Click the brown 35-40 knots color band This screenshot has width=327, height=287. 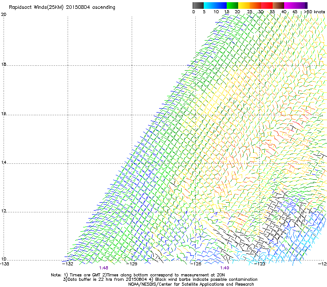(x=278, y=5)
